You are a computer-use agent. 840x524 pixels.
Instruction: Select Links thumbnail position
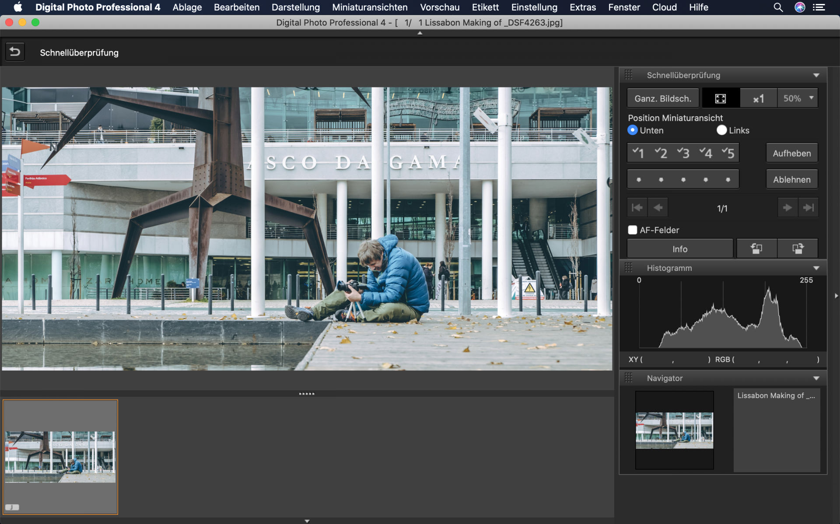tap(721, 130)
